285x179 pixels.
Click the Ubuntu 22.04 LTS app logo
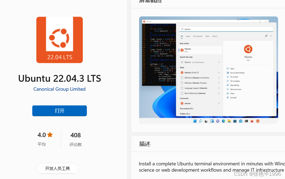[59, 40]
